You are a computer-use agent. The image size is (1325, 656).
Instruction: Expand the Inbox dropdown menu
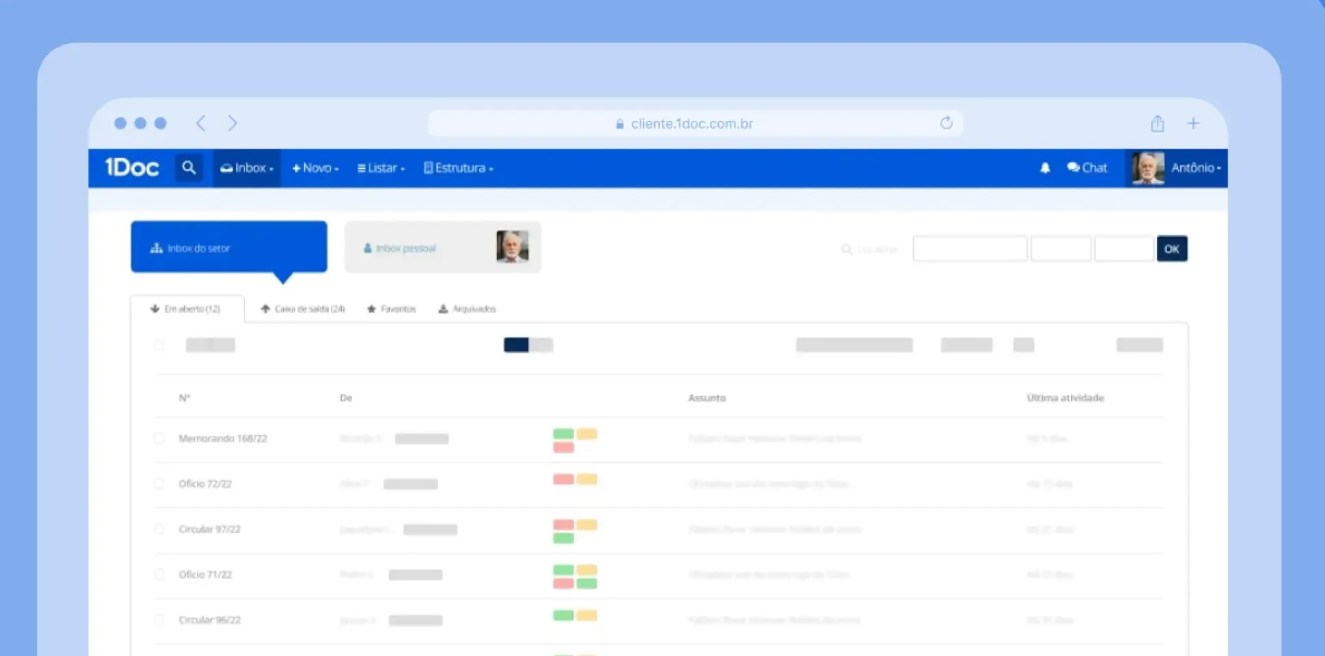tap(247, 168)
